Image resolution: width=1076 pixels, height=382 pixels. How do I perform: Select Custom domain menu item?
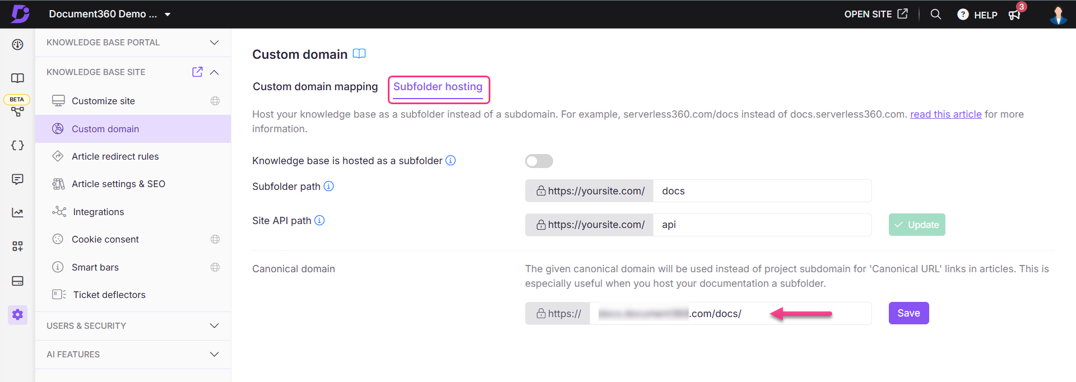click(133, 129)
